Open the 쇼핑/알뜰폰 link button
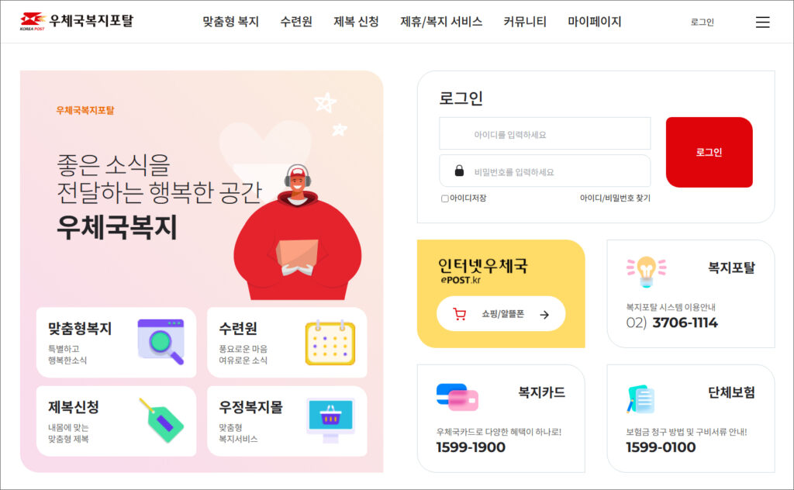The height and width of the screenshot is (490, 794). click(x=501, y=314)
